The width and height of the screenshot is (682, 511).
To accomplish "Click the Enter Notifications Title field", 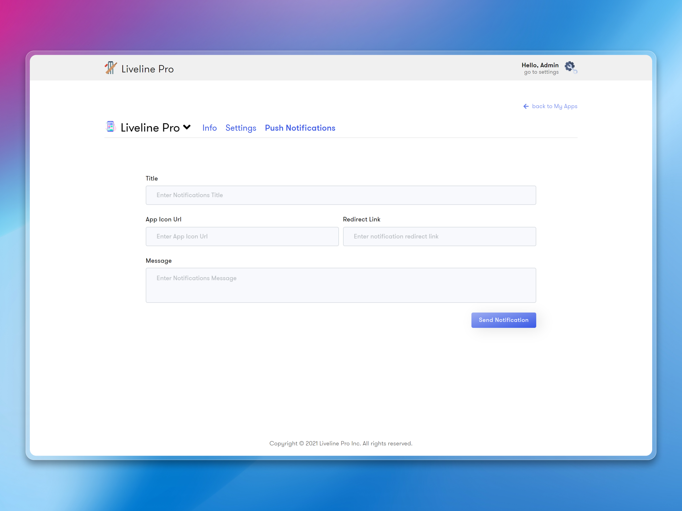I will (340, 195).
